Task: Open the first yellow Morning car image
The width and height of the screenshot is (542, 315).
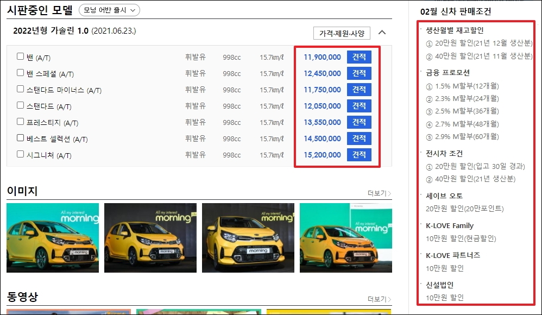Action: 53,238
